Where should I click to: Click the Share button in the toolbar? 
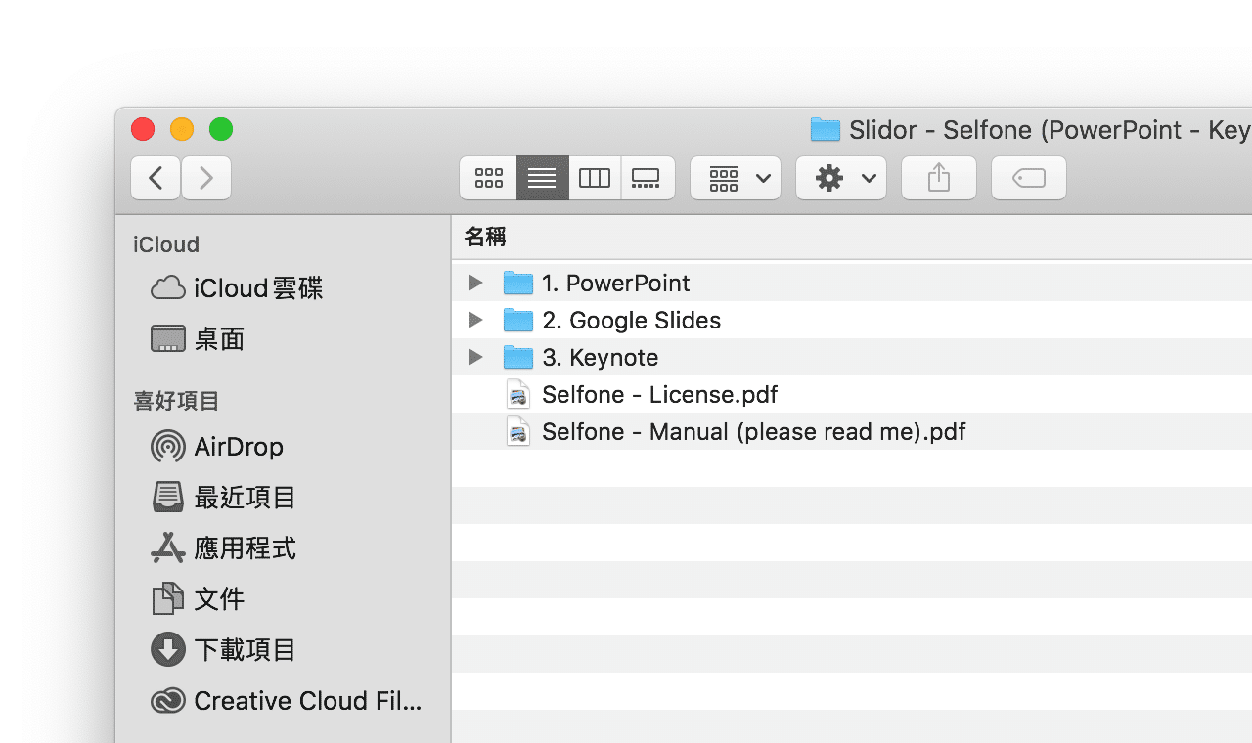[x=938, y=178]
